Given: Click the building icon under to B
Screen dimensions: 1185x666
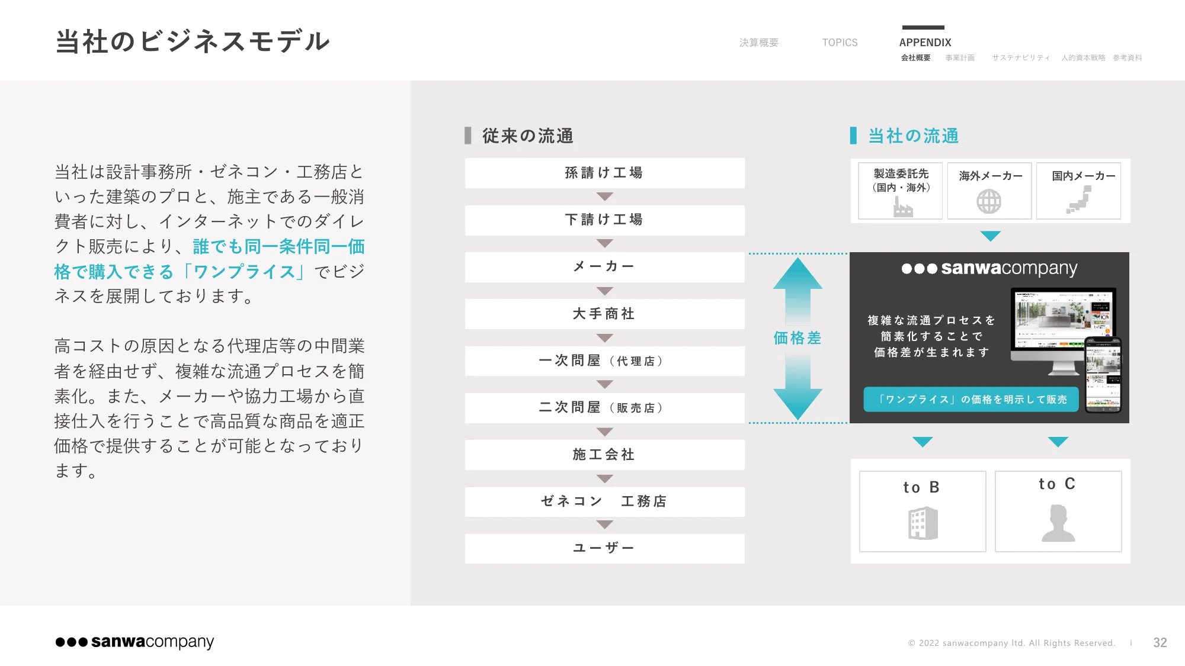Looking at the screenshot, I should pyautogui.click(x=923, y=523).
